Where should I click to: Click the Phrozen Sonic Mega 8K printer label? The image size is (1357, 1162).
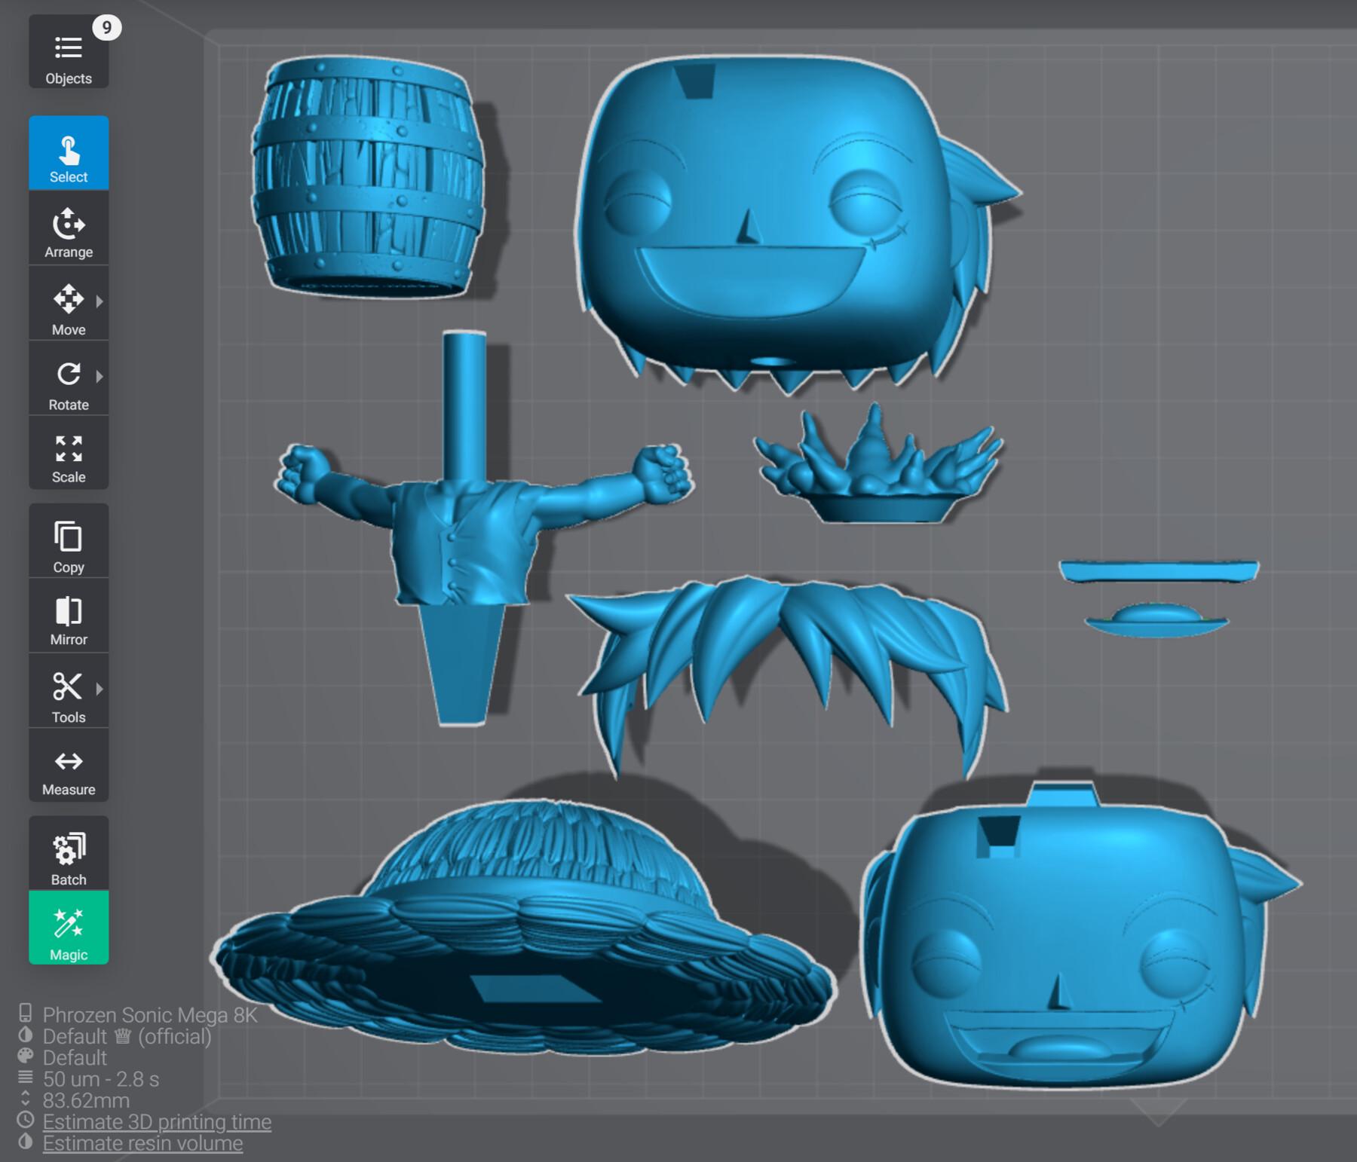point(150,1015)
